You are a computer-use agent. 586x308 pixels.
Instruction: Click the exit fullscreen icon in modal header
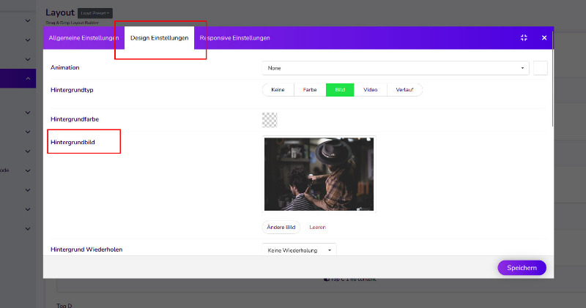(524, 38)
